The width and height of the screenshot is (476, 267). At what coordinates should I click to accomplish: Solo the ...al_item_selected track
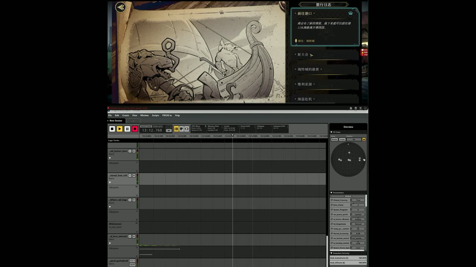130,236
